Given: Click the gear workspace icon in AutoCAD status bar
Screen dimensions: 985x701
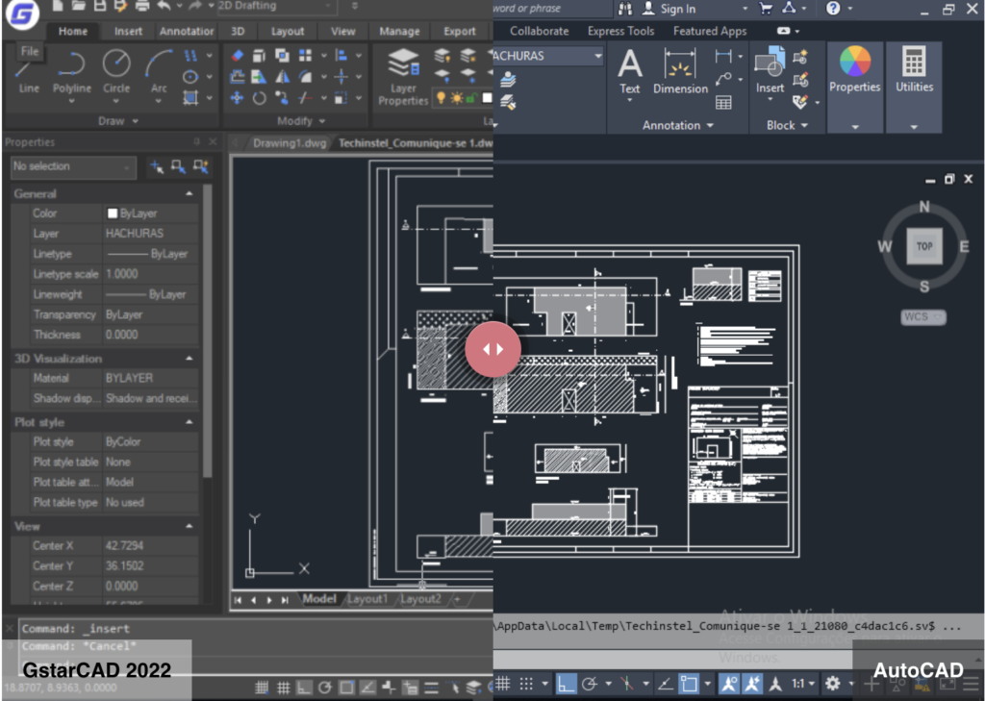Looking at the screenshot, I should point(833,684).
